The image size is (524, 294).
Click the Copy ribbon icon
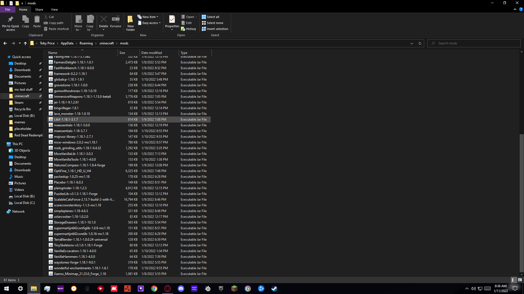point(25,20)
